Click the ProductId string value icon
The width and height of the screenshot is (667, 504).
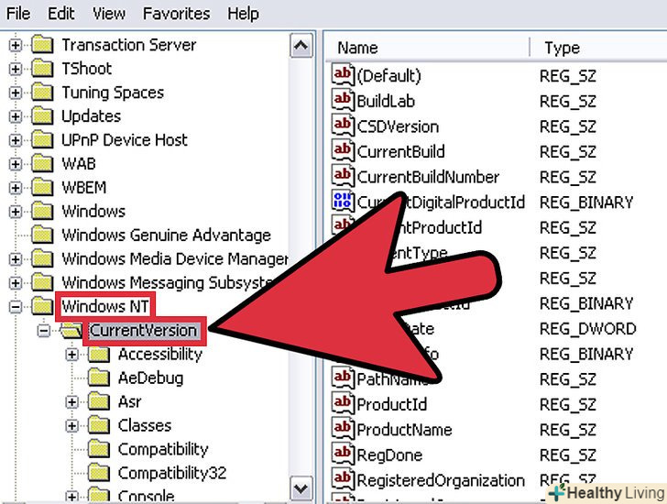(x=343, y=404)
